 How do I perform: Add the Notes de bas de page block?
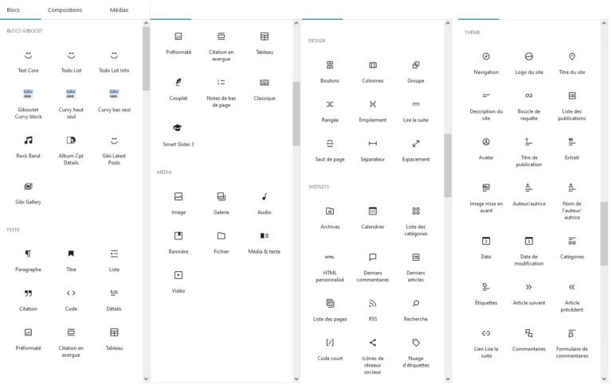(x=222, y=93)
